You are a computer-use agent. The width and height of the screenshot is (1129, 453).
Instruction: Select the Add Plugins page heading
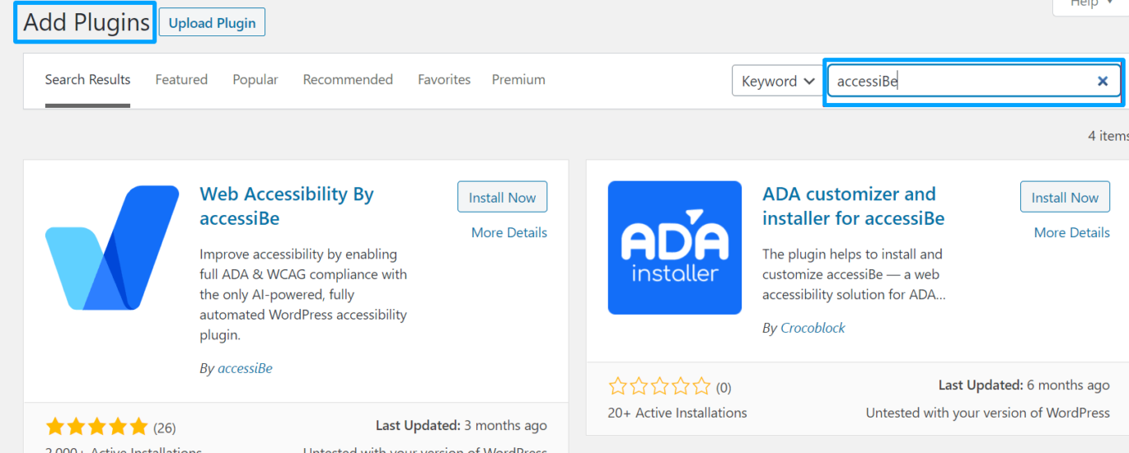[87, 22]
